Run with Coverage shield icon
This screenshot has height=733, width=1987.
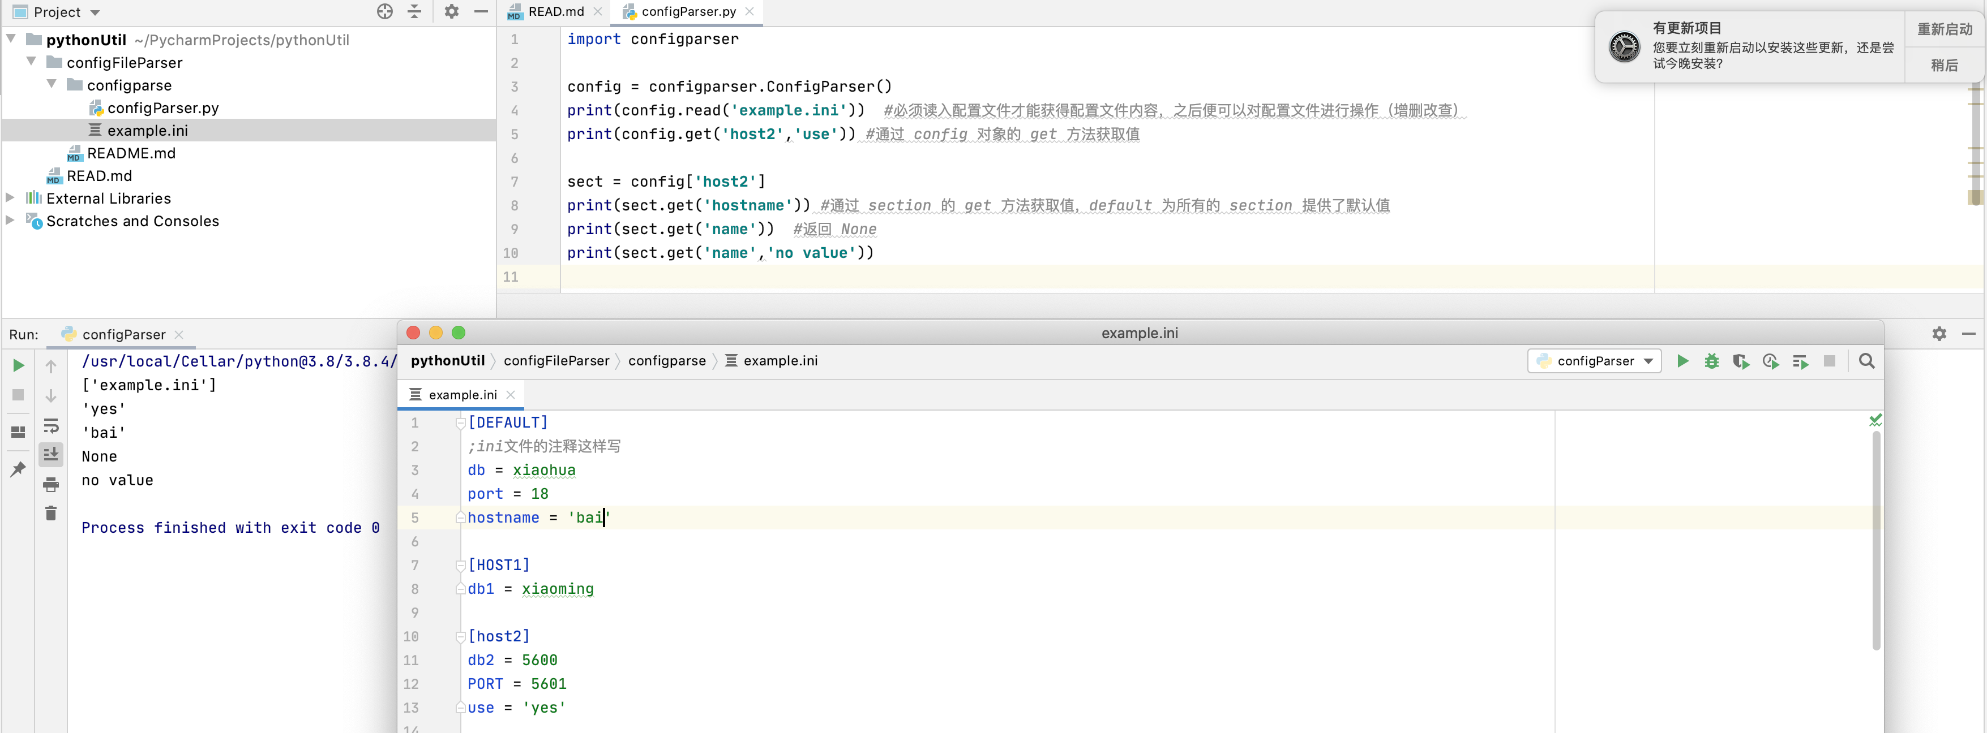[x=1740, y=361]
